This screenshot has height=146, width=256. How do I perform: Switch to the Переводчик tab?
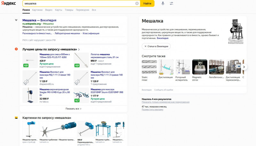click(83, 10)
